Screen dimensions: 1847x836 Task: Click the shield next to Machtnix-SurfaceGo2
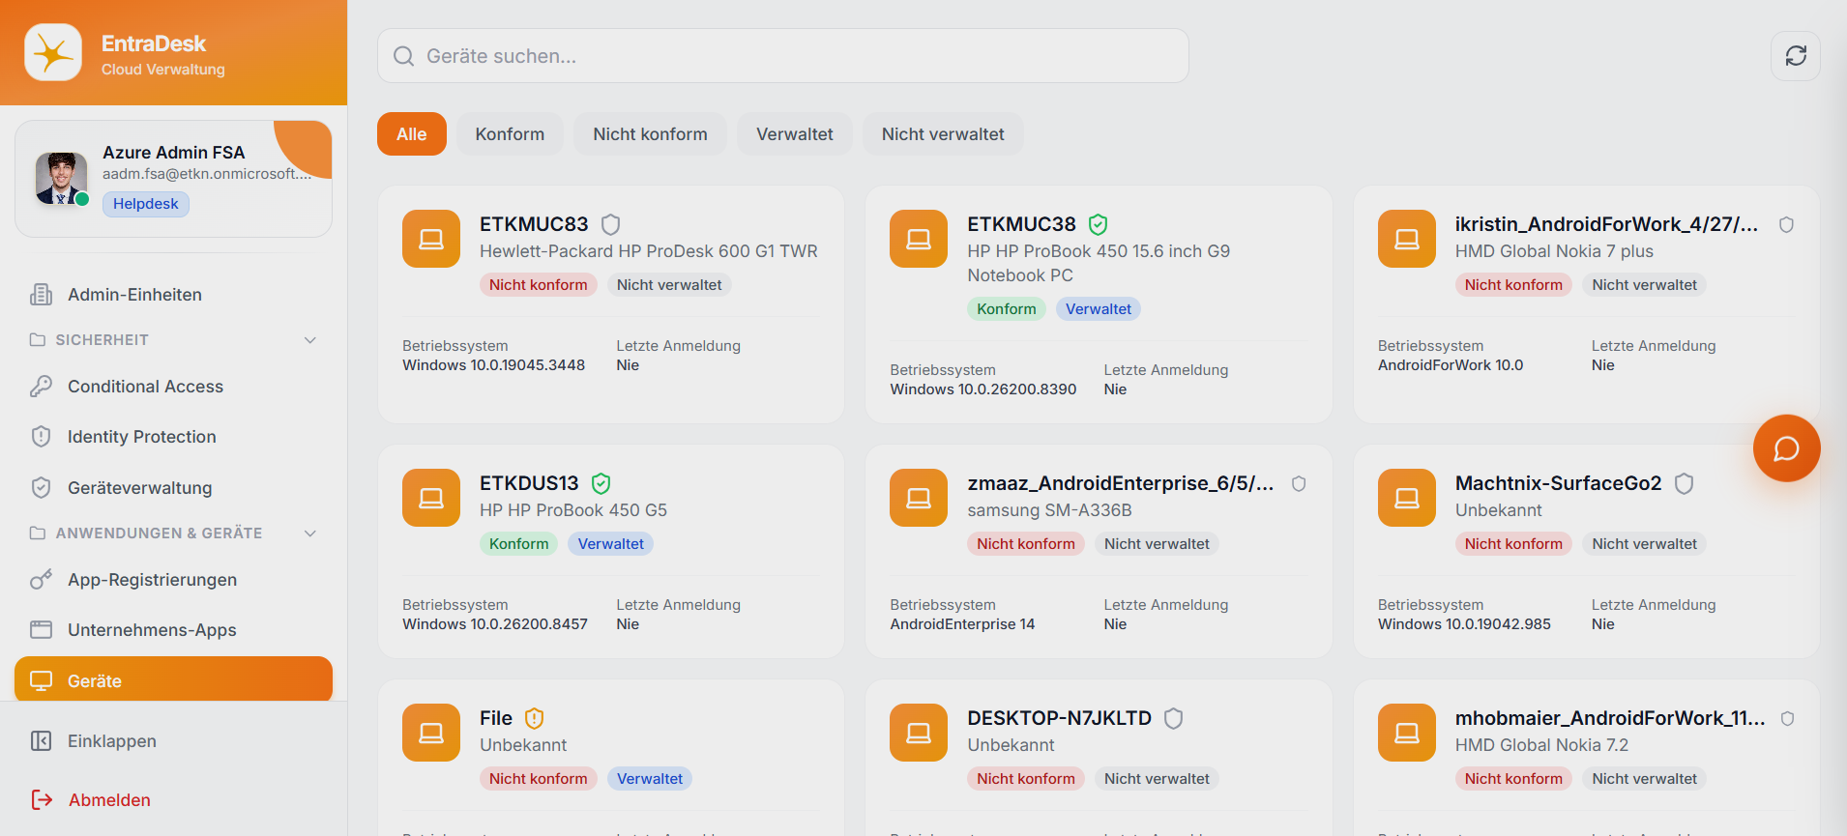[x=1684, y=483]
